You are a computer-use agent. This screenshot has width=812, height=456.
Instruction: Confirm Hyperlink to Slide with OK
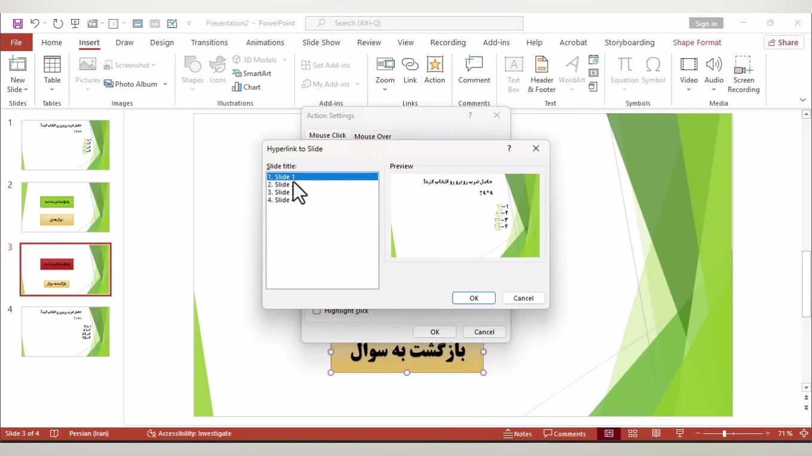(x=474, y=298)
